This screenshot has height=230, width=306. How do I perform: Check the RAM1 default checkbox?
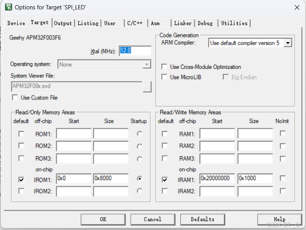165,134
